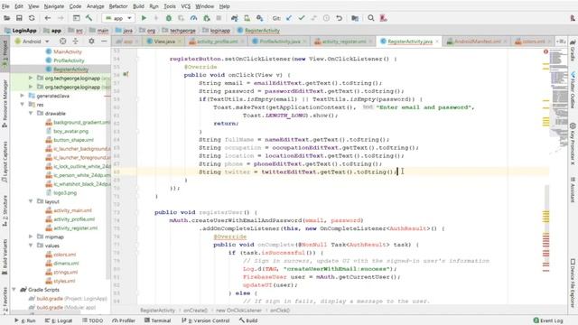The height and width of the screenshot is (325, 578).
Task: Open the SDK Manager icon
Action: pos(260,18)
